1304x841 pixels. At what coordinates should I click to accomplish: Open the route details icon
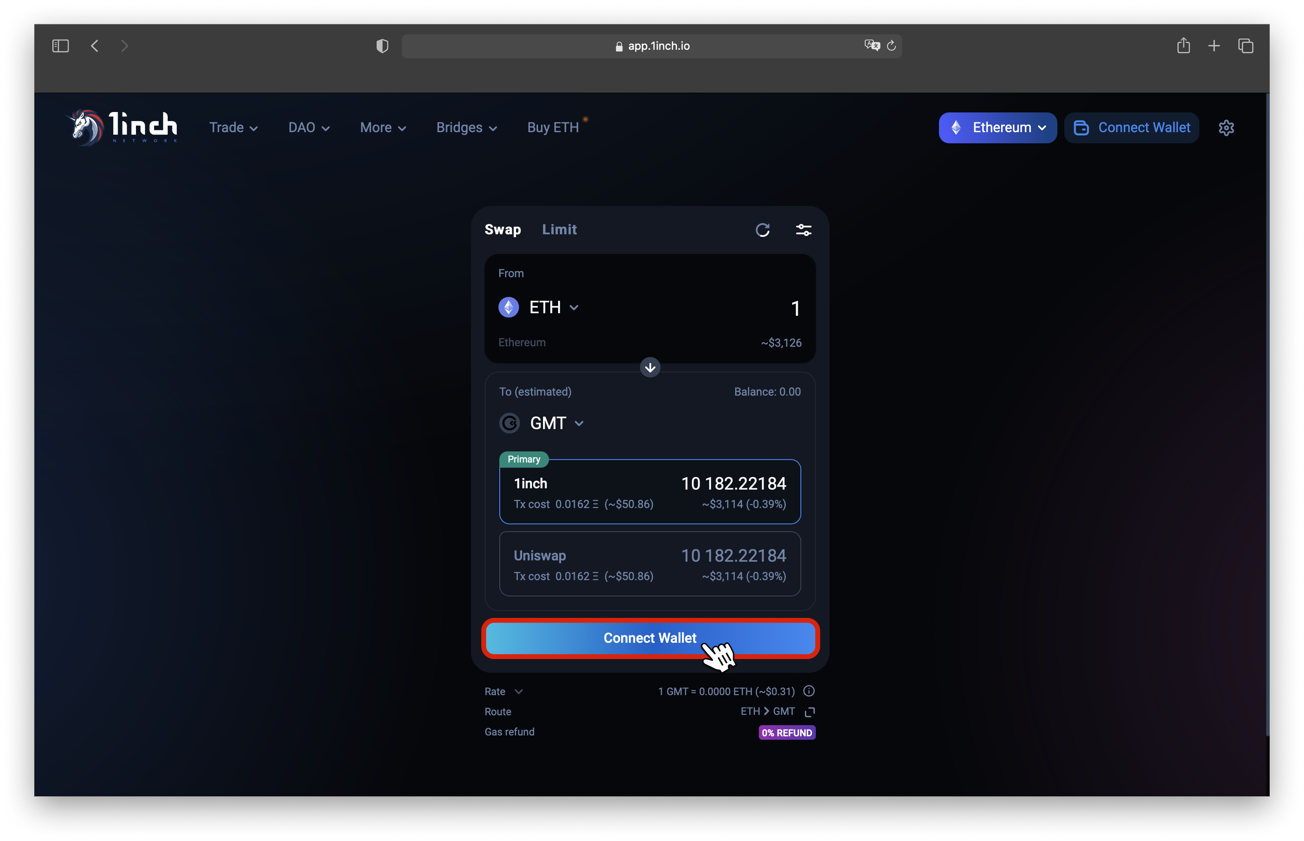[809, 711]
